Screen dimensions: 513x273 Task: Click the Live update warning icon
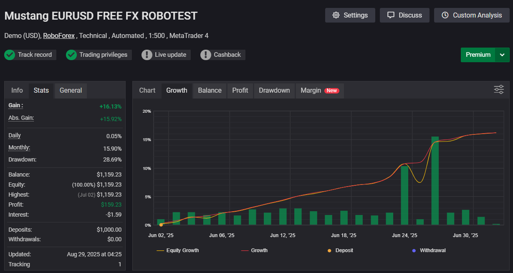pyautogui.click(x=147, y=55)
